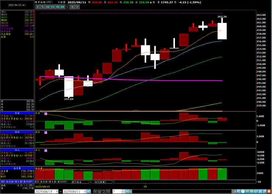The width and height of the screenshot is (272, 194).
Task: Click the overlay chart icon before wrench
Action: coord(260,191)
